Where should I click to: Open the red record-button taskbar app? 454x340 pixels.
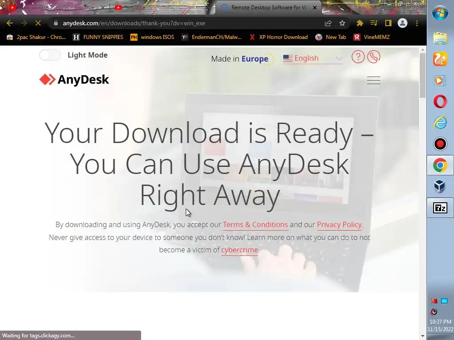(x=440, y=144)
